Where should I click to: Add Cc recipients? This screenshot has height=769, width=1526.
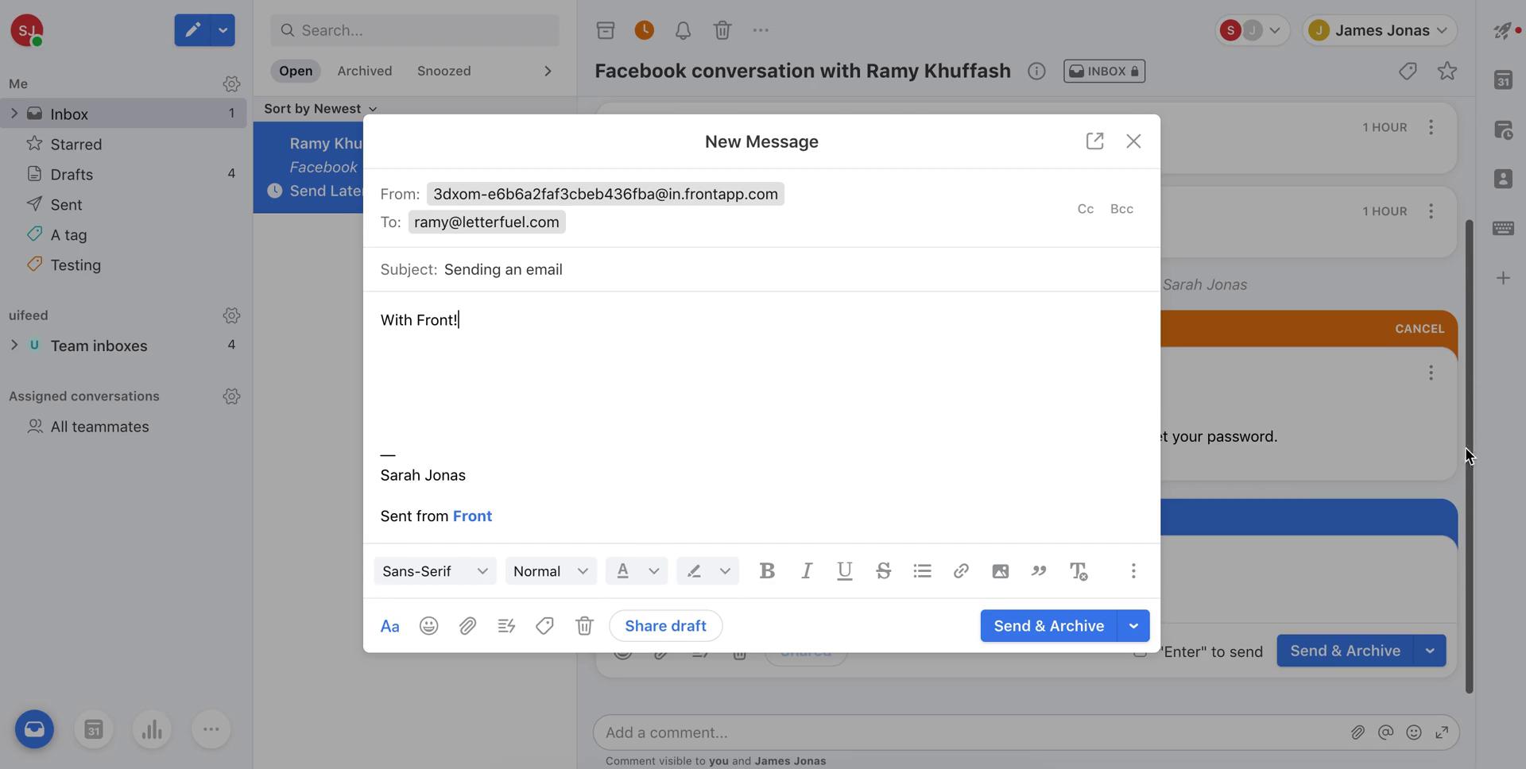point(1086,209)
